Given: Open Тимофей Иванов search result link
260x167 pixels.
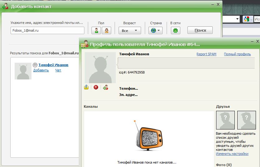Looking at the screenshot, I should pos(53,65).
